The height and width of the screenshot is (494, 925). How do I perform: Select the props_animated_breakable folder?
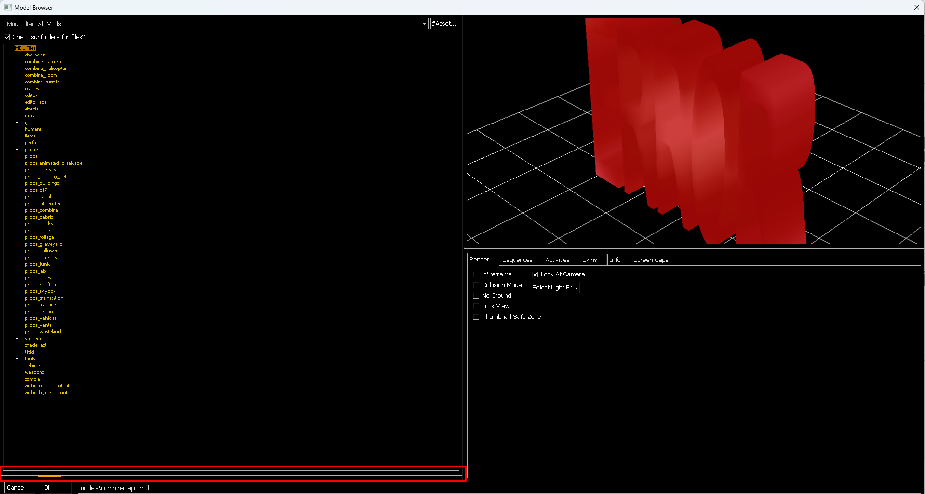[54, 163]
